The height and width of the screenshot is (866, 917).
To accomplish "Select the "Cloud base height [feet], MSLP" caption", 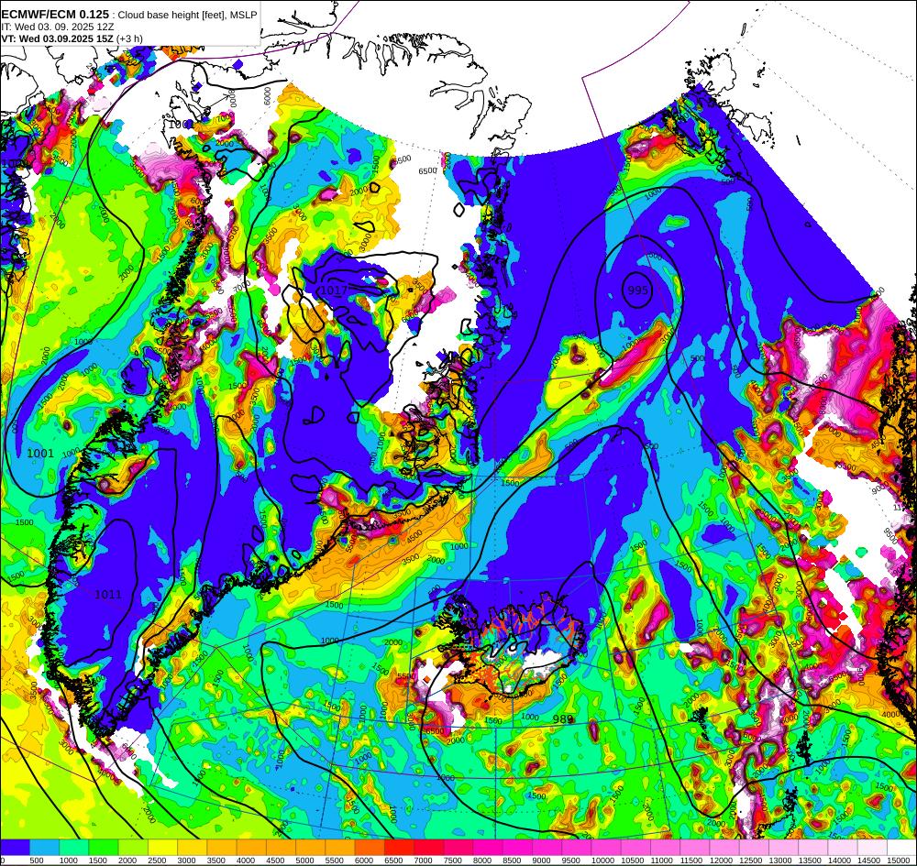I will [x=187, y=15].
